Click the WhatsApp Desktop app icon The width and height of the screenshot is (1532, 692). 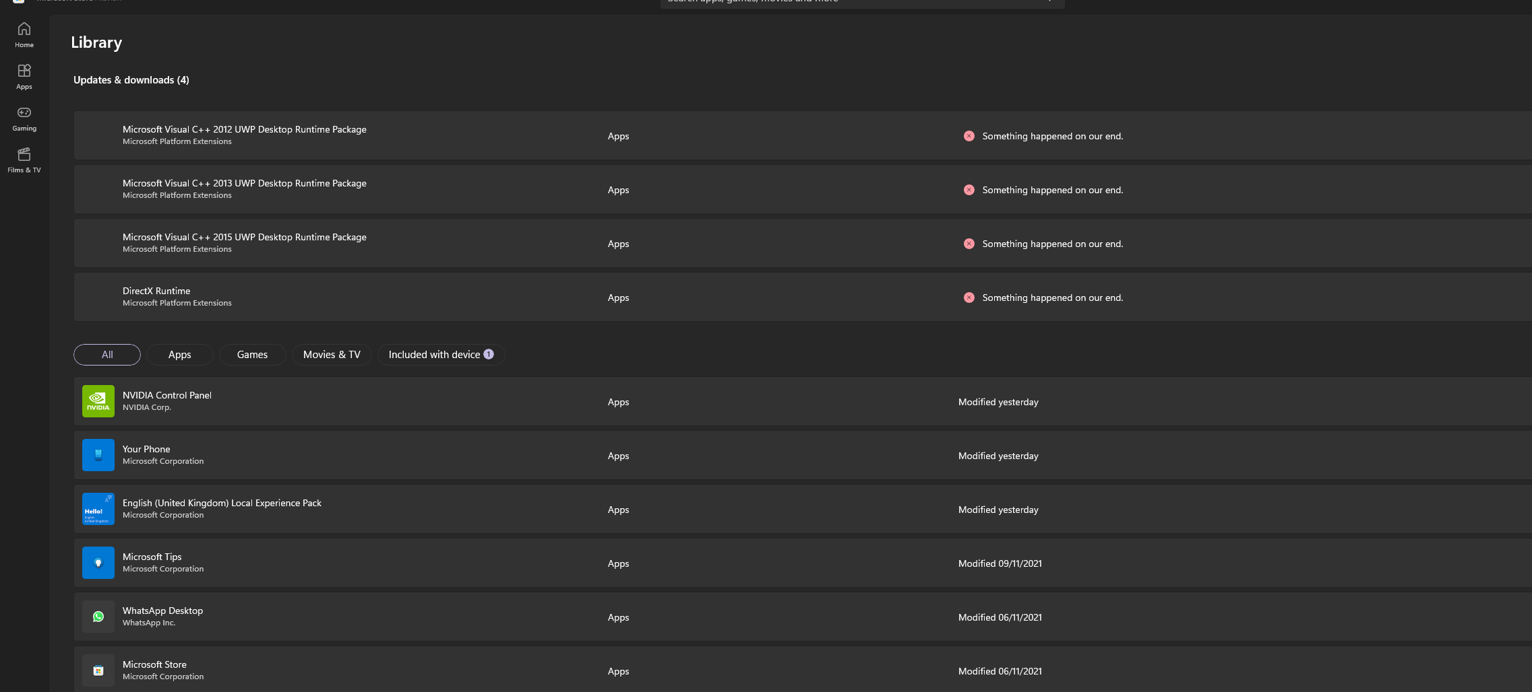pos(98,617)
